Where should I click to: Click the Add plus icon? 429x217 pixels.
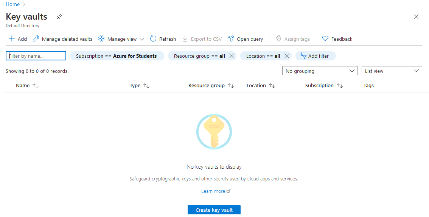(12, 39)
